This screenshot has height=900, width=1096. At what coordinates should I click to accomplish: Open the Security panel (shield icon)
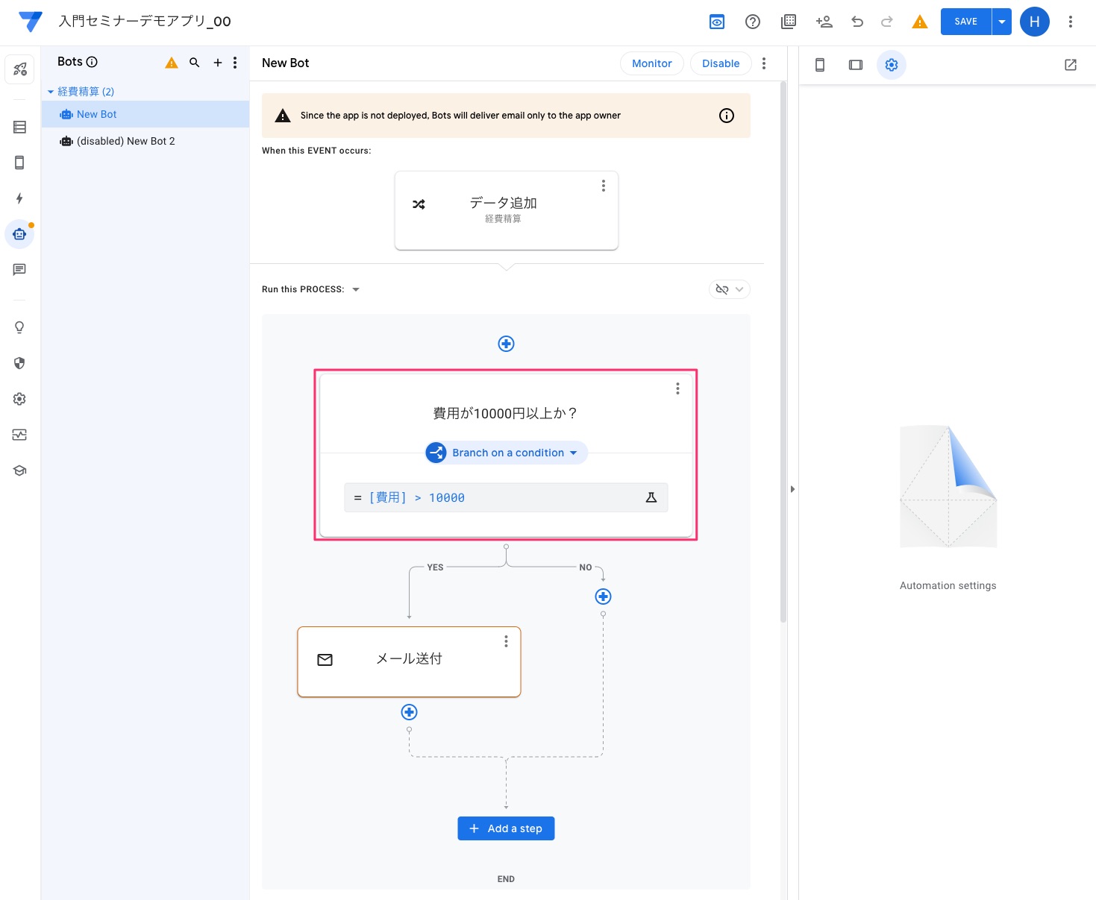[19, 363]
